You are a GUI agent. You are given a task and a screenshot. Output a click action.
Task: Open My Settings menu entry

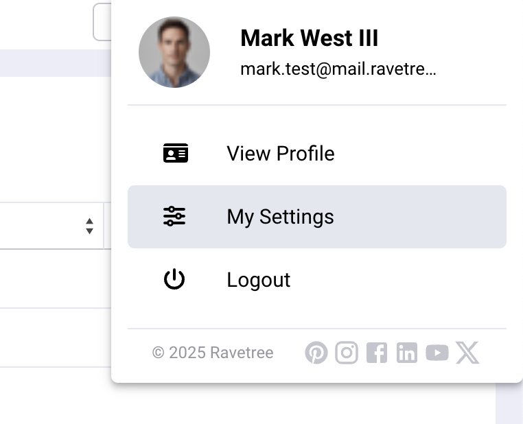coord(280,217)
